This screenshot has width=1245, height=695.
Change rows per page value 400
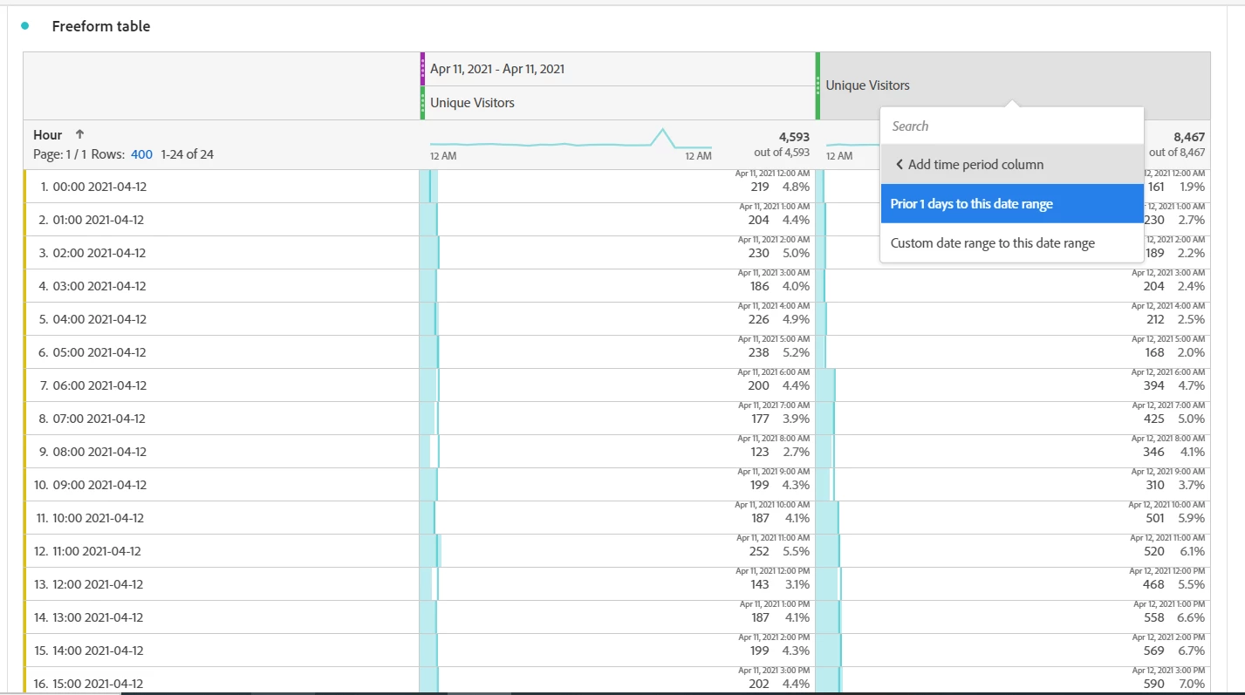pyautogui.click(x=141, y=154)
